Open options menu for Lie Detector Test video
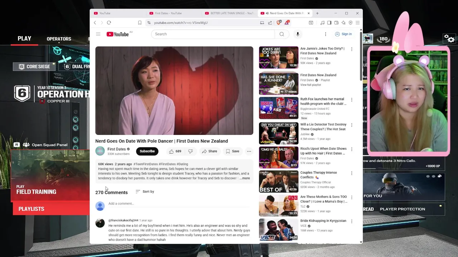 (x=351, y=125)
